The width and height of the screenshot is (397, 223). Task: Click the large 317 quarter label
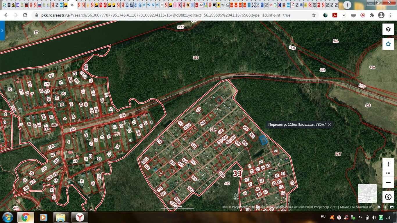pos(338,154)
